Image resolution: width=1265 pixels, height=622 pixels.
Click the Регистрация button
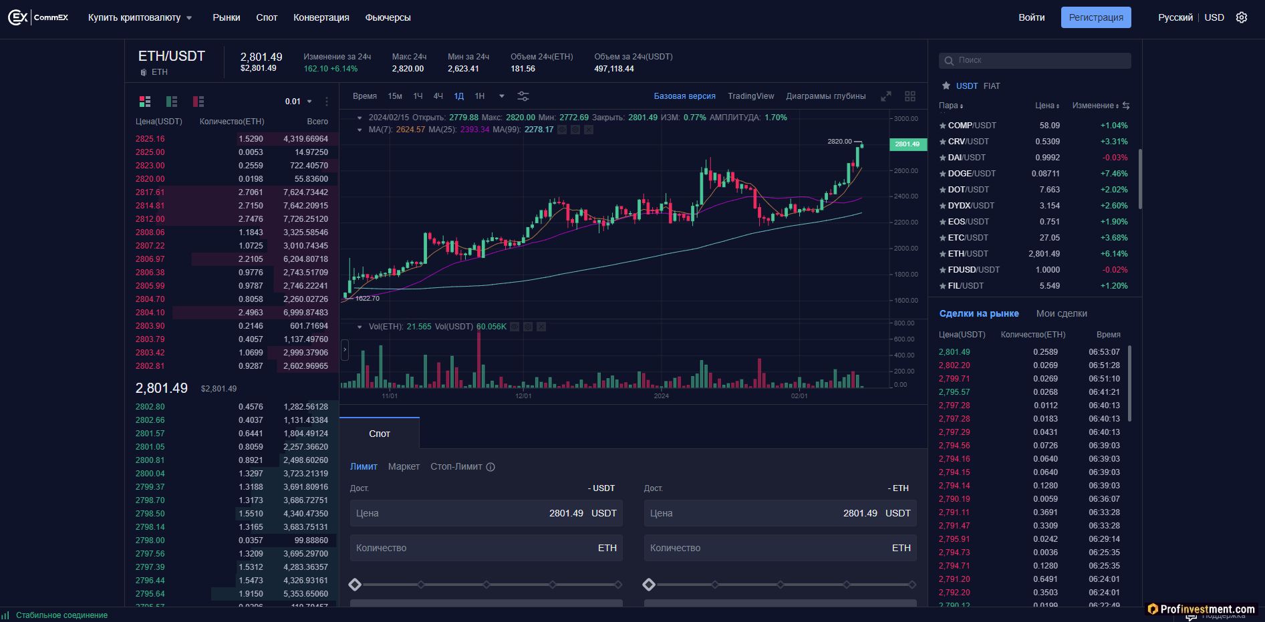point(1096,17)
